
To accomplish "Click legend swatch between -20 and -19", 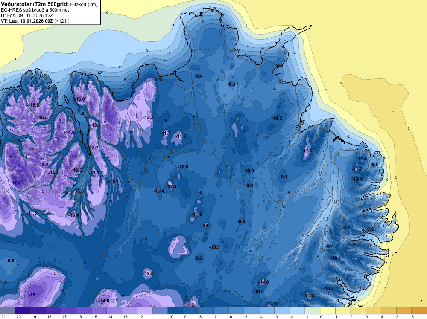I will click(x=23, y=310).
